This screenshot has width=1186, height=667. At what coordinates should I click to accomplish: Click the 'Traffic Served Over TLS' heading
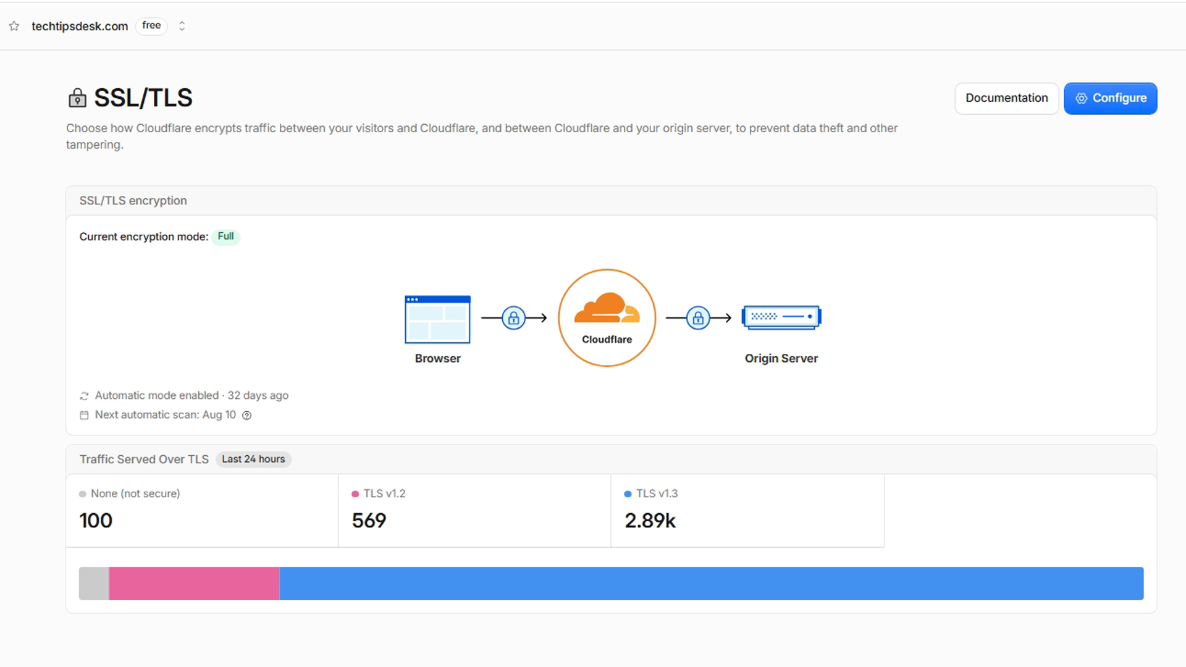tap(144, 459)
